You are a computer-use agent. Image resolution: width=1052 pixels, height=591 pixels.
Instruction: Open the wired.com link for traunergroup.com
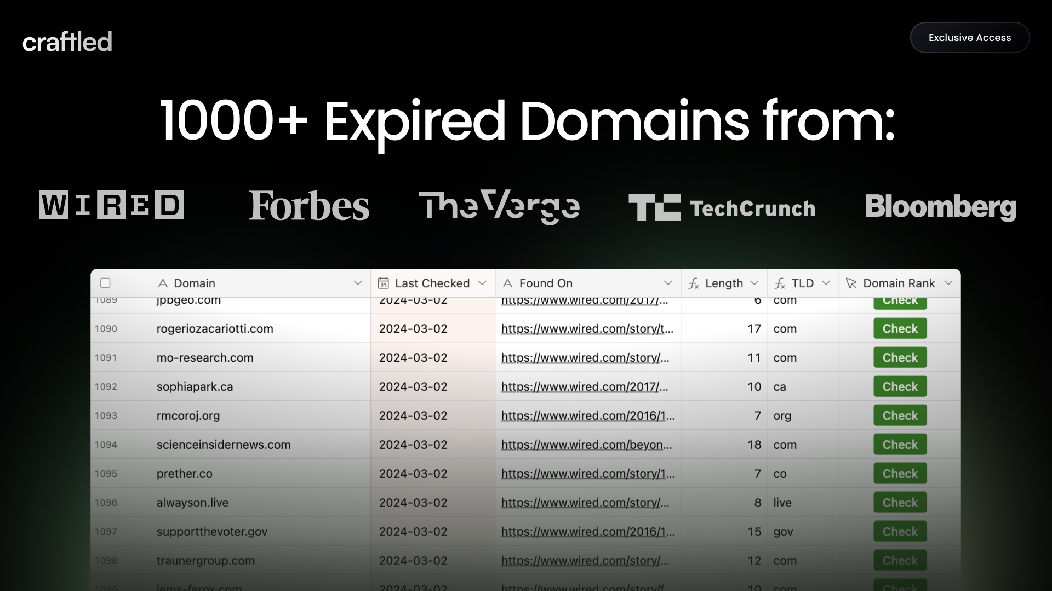[x=585, y=561]
